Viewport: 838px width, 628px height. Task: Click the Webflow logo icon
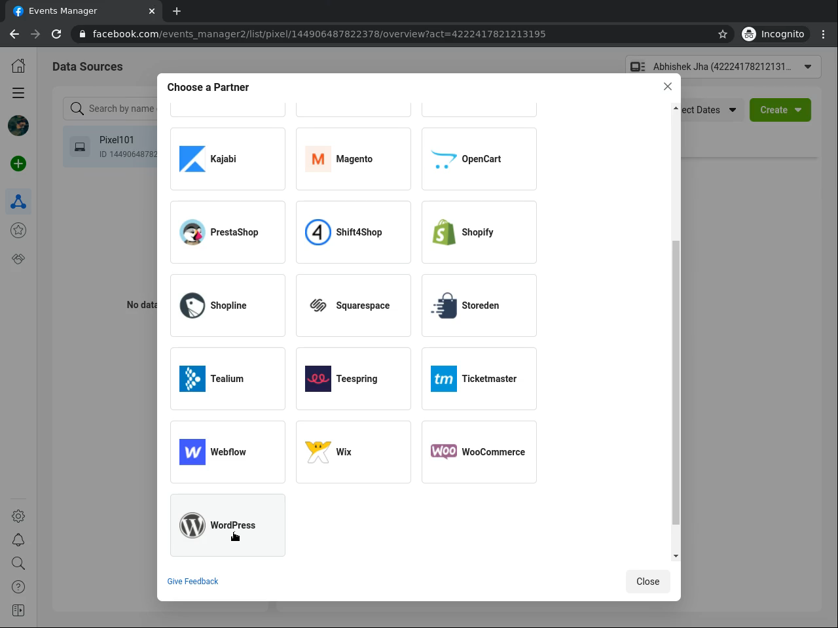192,452
